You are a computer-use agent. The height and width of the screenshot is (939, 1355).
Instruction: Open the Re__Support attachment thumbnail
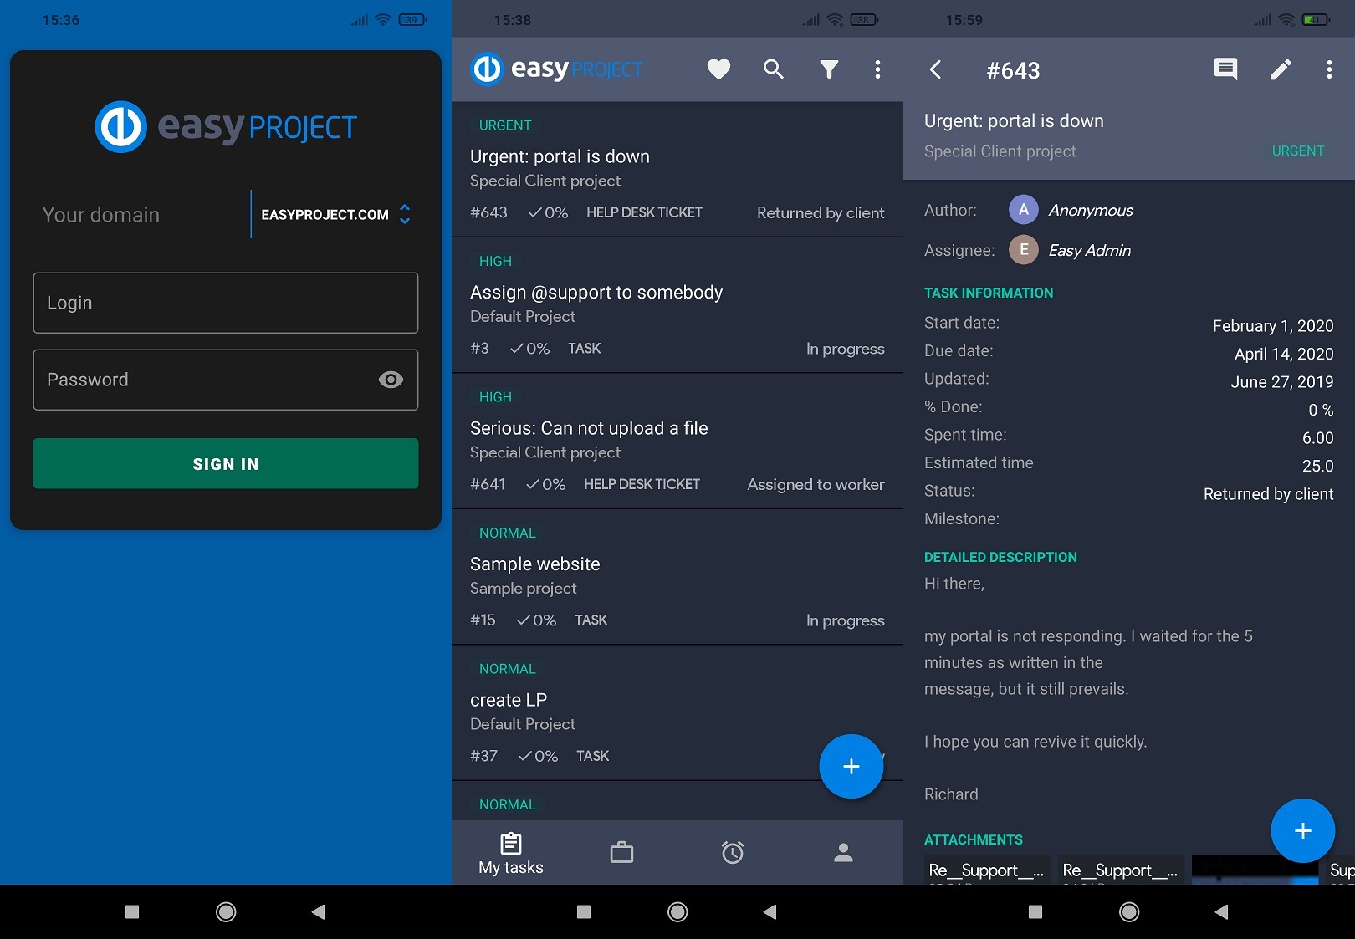(985, 872)
